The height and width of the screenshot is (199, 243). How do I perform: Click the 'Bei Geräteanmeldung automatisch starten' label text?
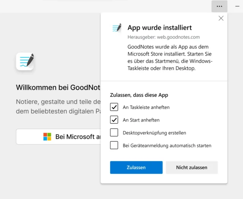tap(167, 145)
